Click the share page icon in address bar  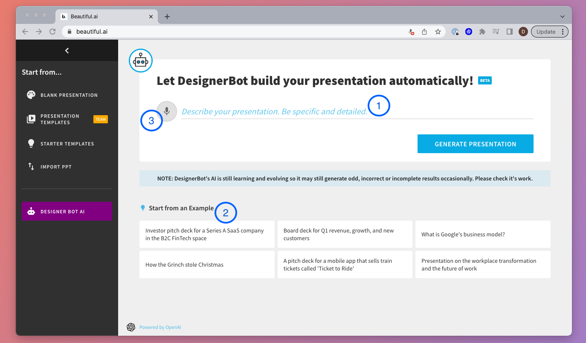coord(424,32)
